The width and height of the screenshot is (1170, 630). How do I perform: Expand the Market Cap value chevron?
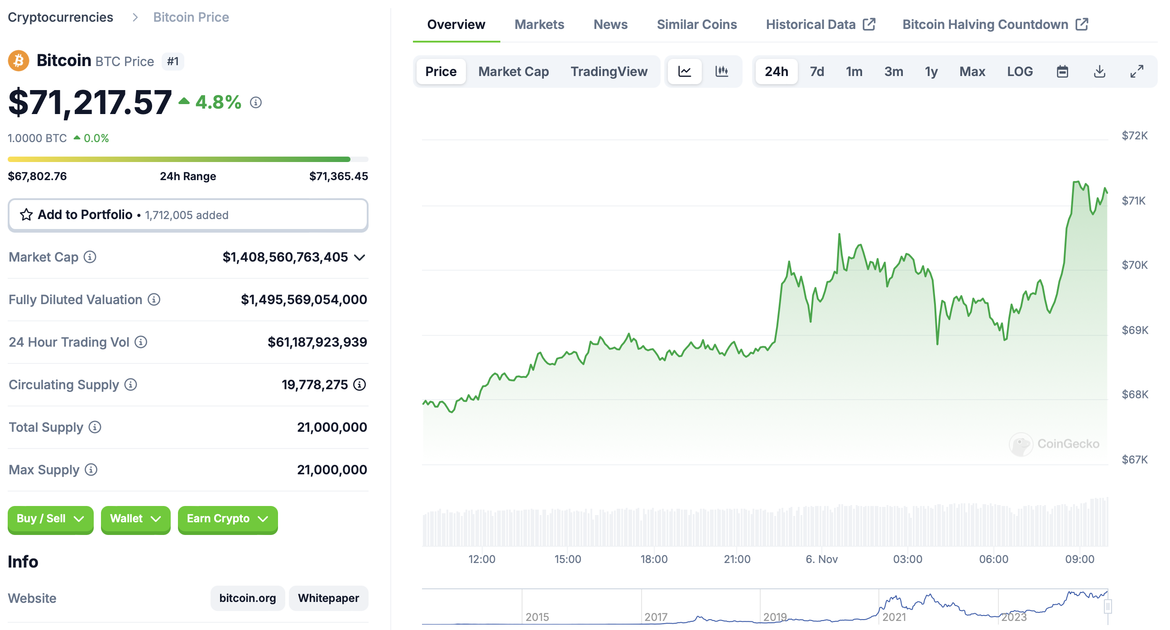click(x=360, y=258)
